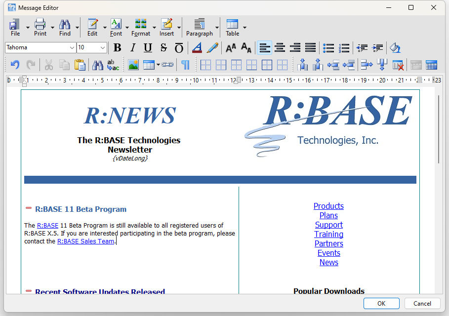The image size is (449, 316).
Task: Open the Events link
Action: click(x=329, y=253)
